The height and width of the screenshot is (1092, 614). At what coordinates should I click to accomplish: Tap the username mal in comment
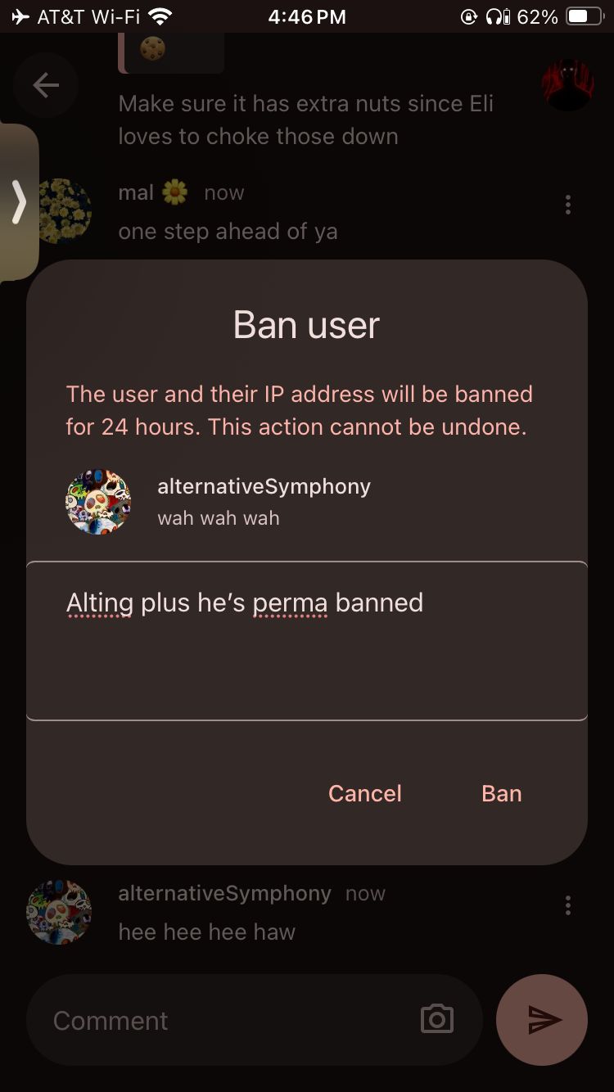[136, 192]
